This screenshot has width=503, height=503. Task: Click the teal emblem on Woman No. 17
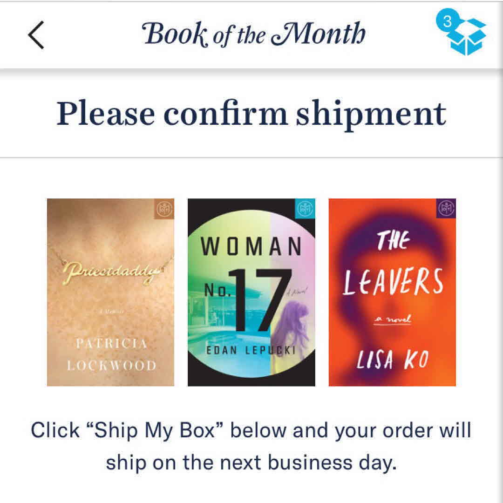coord(306,208)
